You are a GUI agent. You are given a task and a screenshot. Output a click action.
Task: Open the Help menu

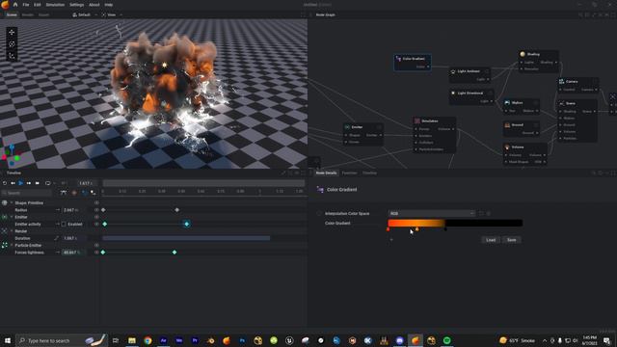coord(109,5)
